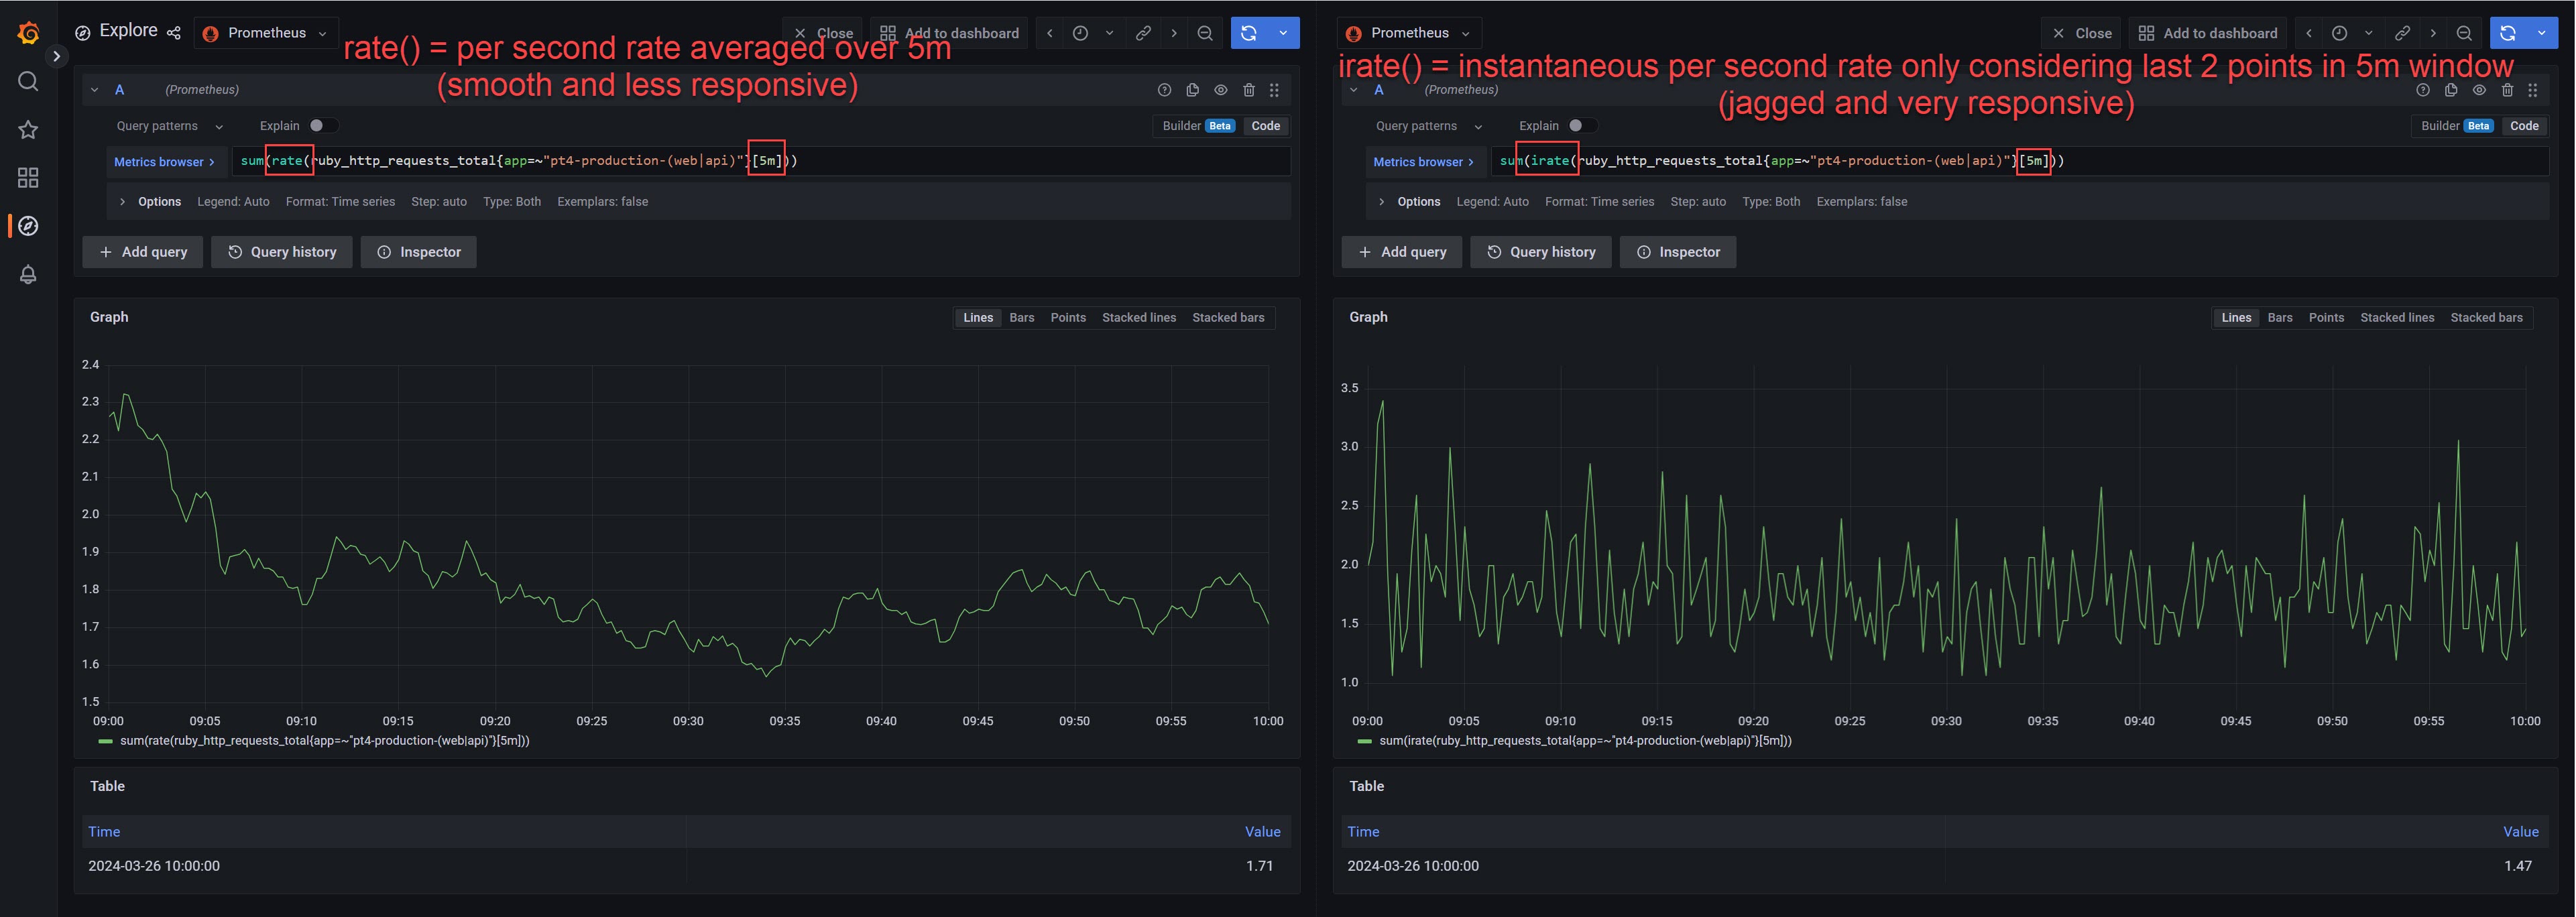Open the time picker clock in left pane
Viewport: 2576px width, 917px height.
(x=1080, y=33)
